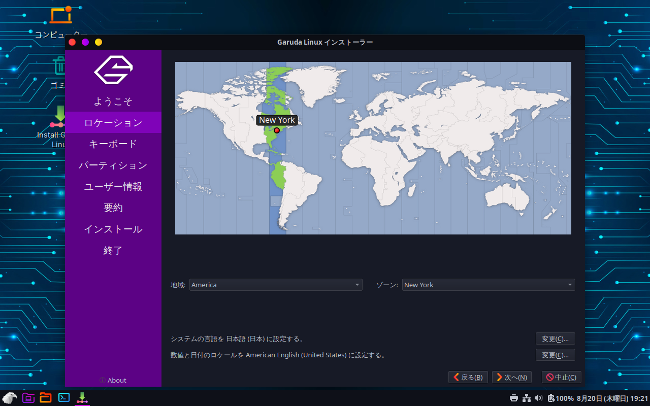Open the network tray icon
The width and height of the screenshot is (650, 406).
pos(527,398)
